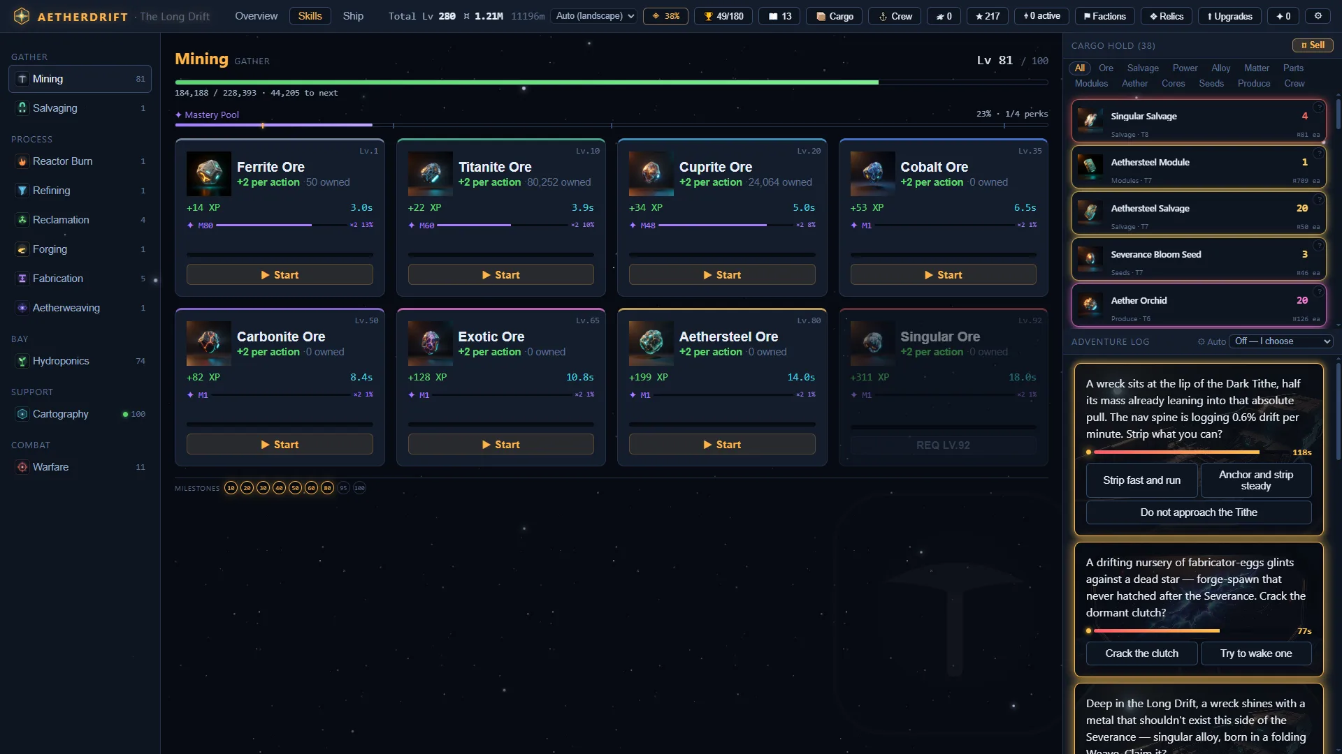This screenshot has height=754, width=1342.
Task: Open settings gear in top bar
Action: [x=1318, y=16]
